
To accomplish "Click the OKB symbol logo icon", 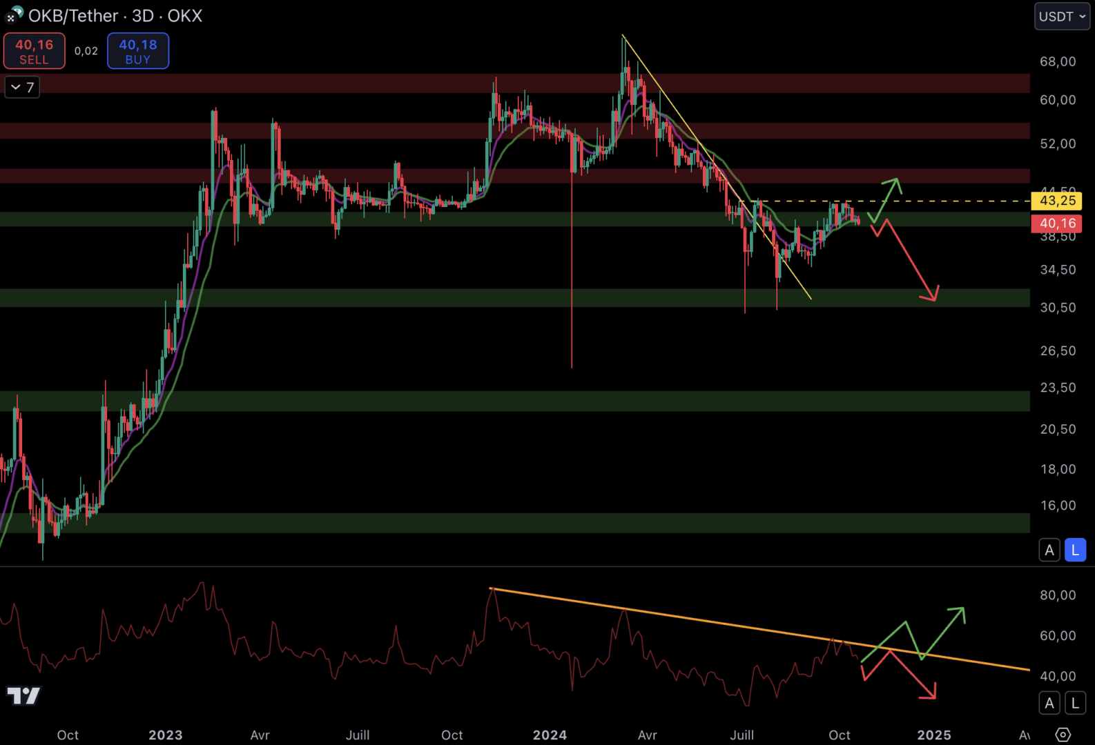I will coord(14,14).
